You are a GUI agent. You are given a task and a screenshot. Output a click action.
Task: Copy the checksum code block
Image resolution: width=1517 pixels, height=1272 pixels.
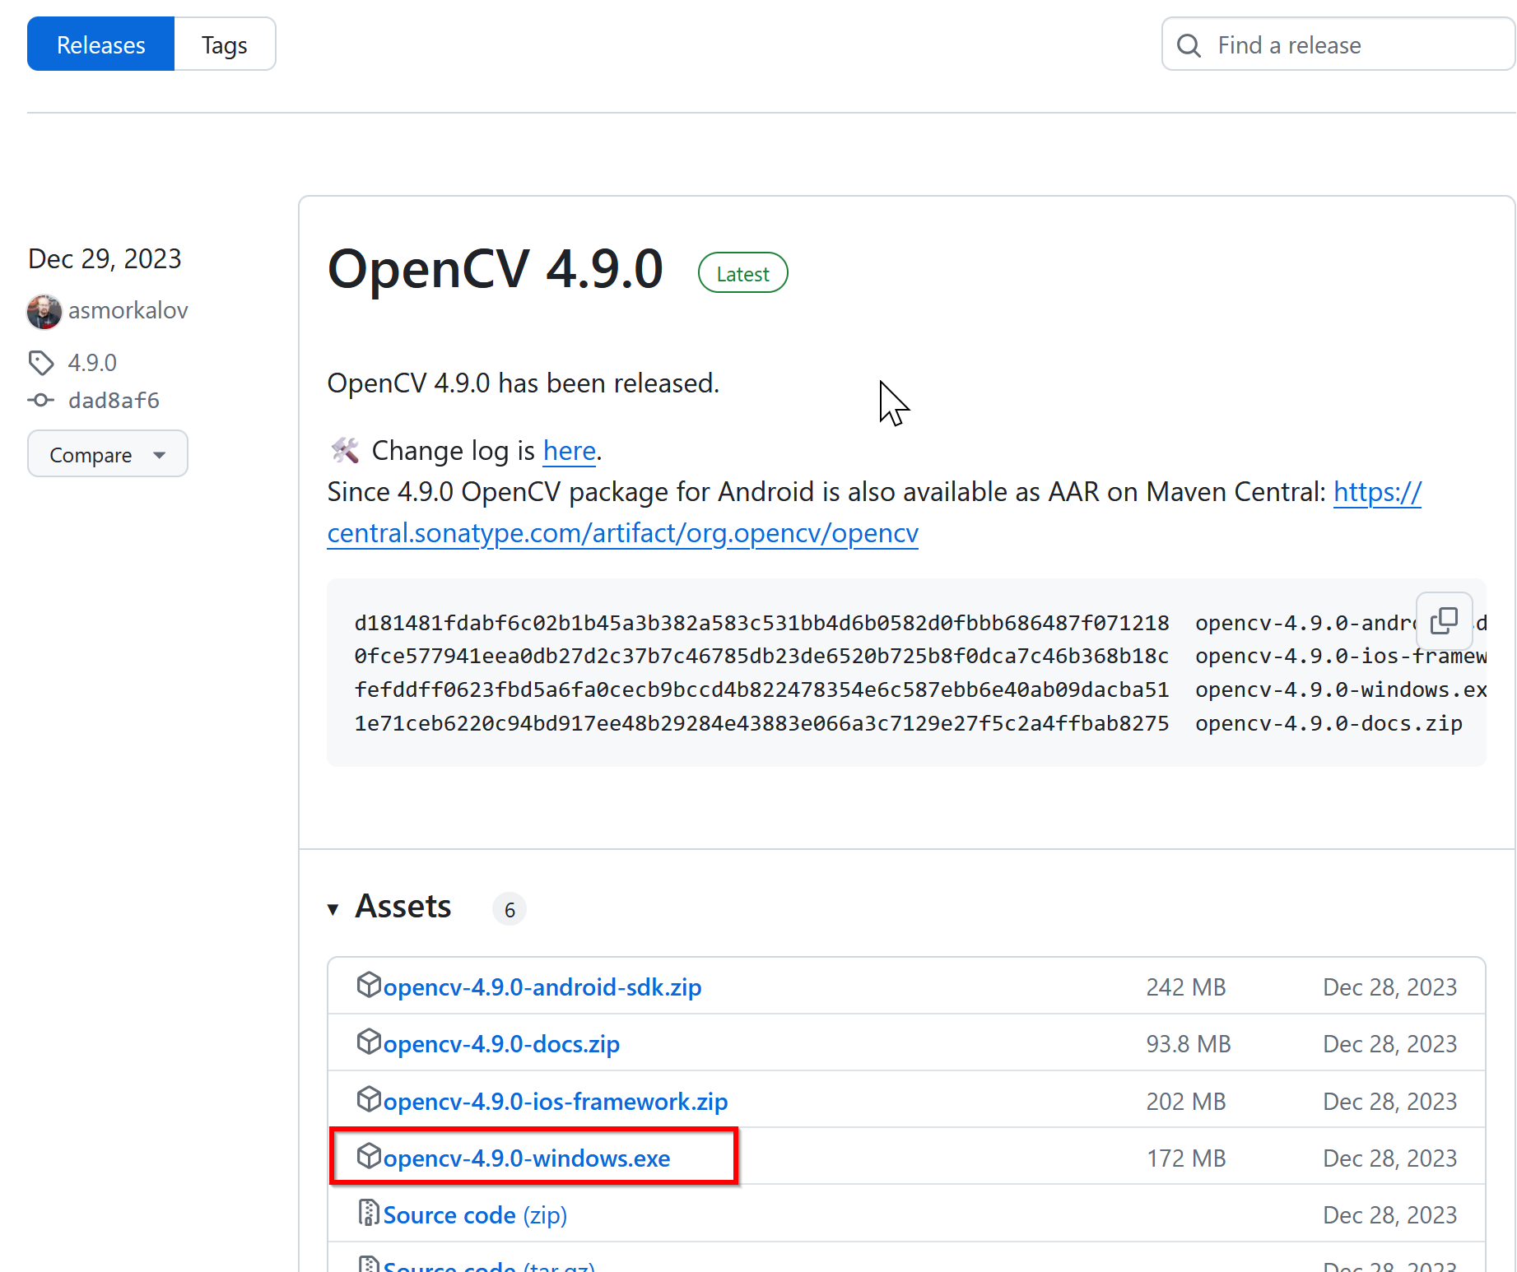(x=1444, y=620)
